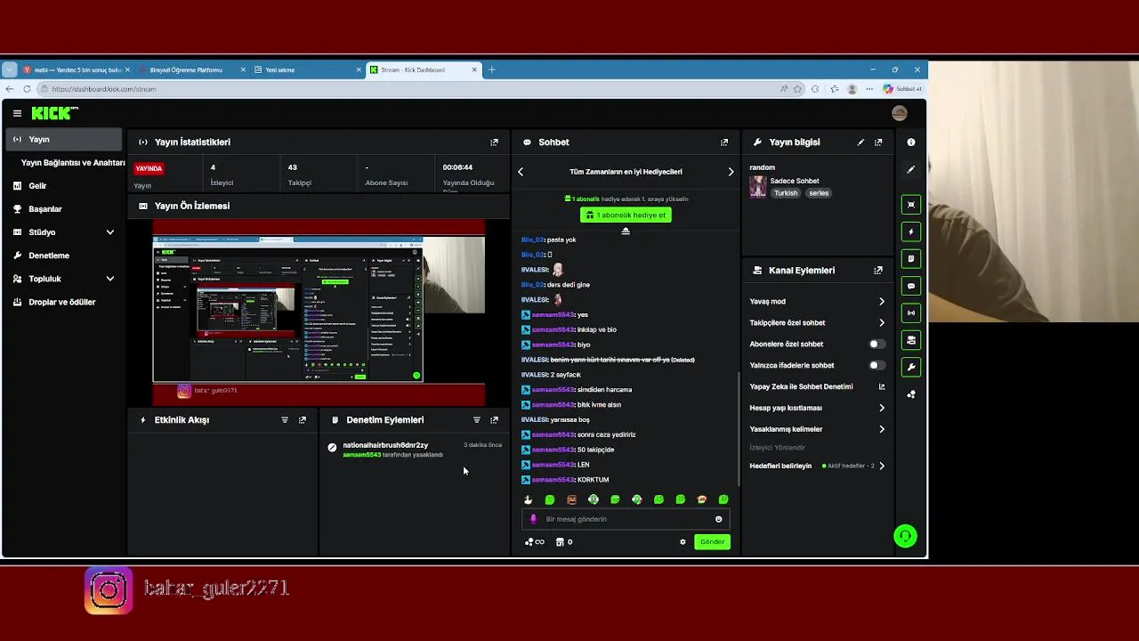The image size is (1139, 641).
Task: Open Yavaş mod options
Action: pyautogui.click(x=818, y=302)
